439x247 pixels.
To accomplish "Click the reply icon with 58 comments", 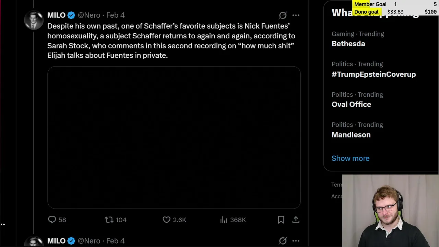I will pyautogui.click(x=52, y=220).
